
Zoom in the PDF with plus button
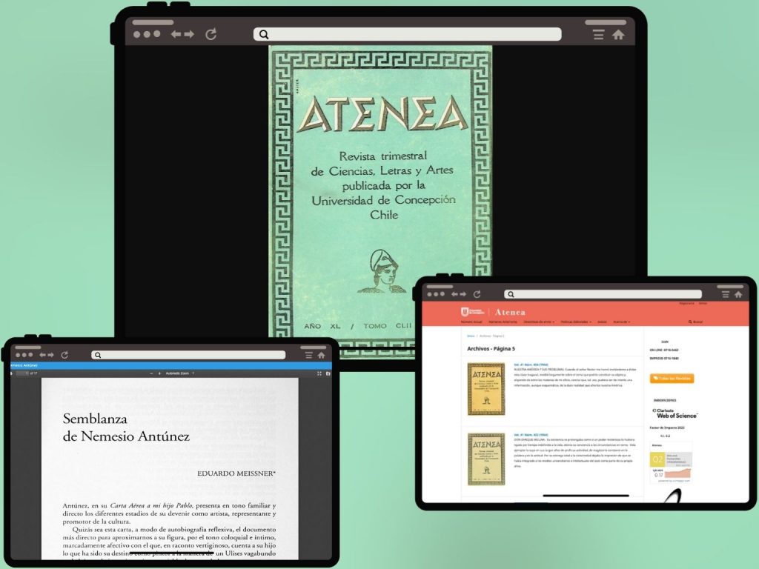(160, 373)
